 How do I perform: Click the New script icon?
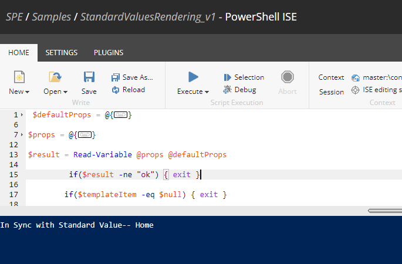tap(19, 77)
